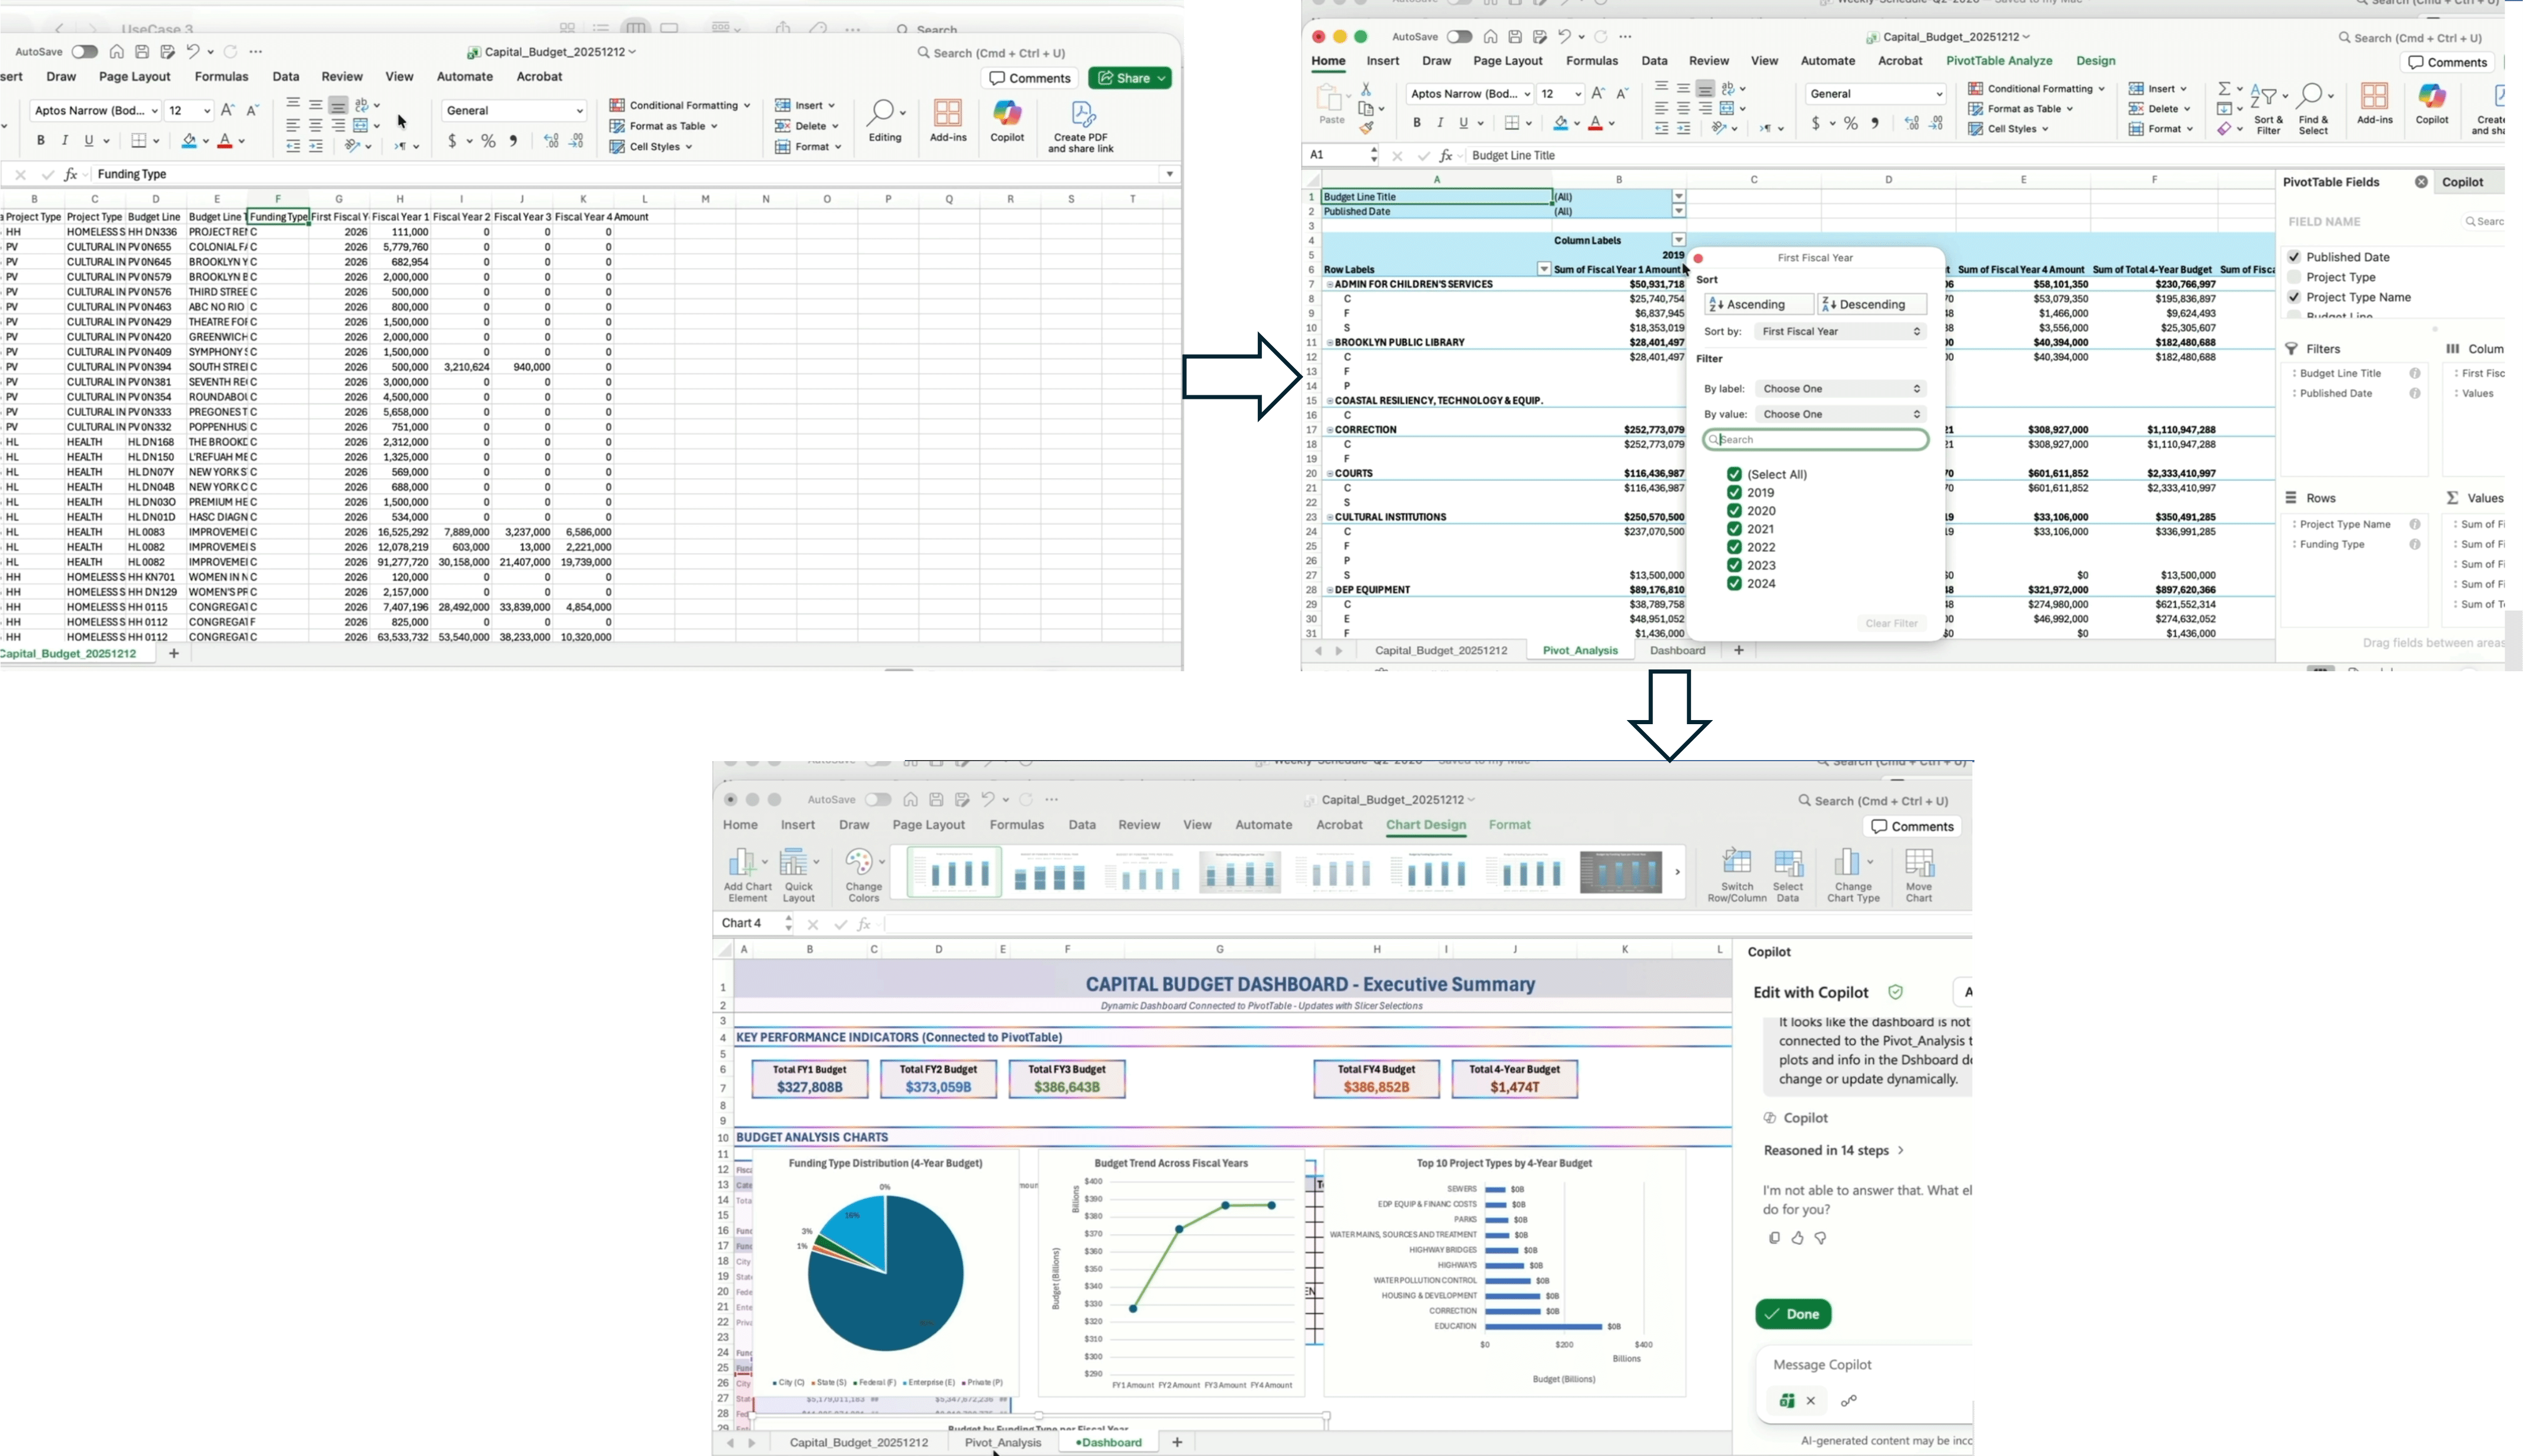Click the Paste clipboard in the PivotTable window
This screenshot has height=1456, width=2524.
click(1331, 103)
